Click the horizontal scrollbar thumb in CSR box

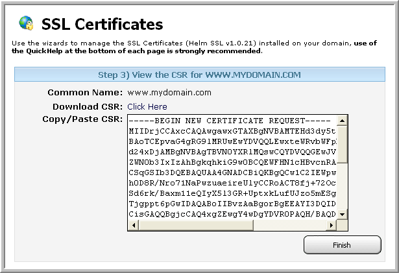tap(196, 225)
